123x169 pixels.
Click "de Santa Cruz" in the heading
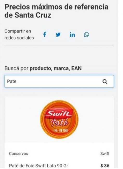click(x=28, y=15)
